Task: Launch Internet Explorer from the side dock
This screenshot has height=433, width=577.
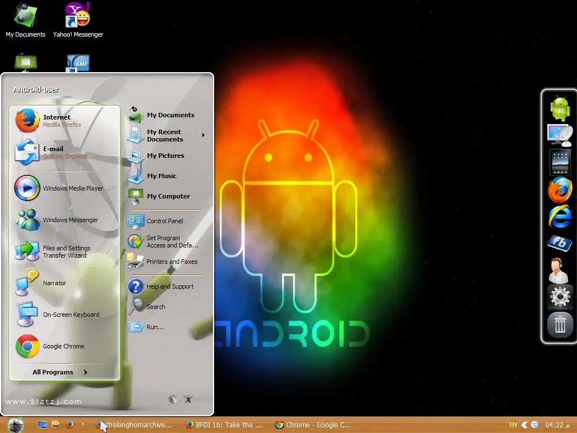Action: coord(560,216)
